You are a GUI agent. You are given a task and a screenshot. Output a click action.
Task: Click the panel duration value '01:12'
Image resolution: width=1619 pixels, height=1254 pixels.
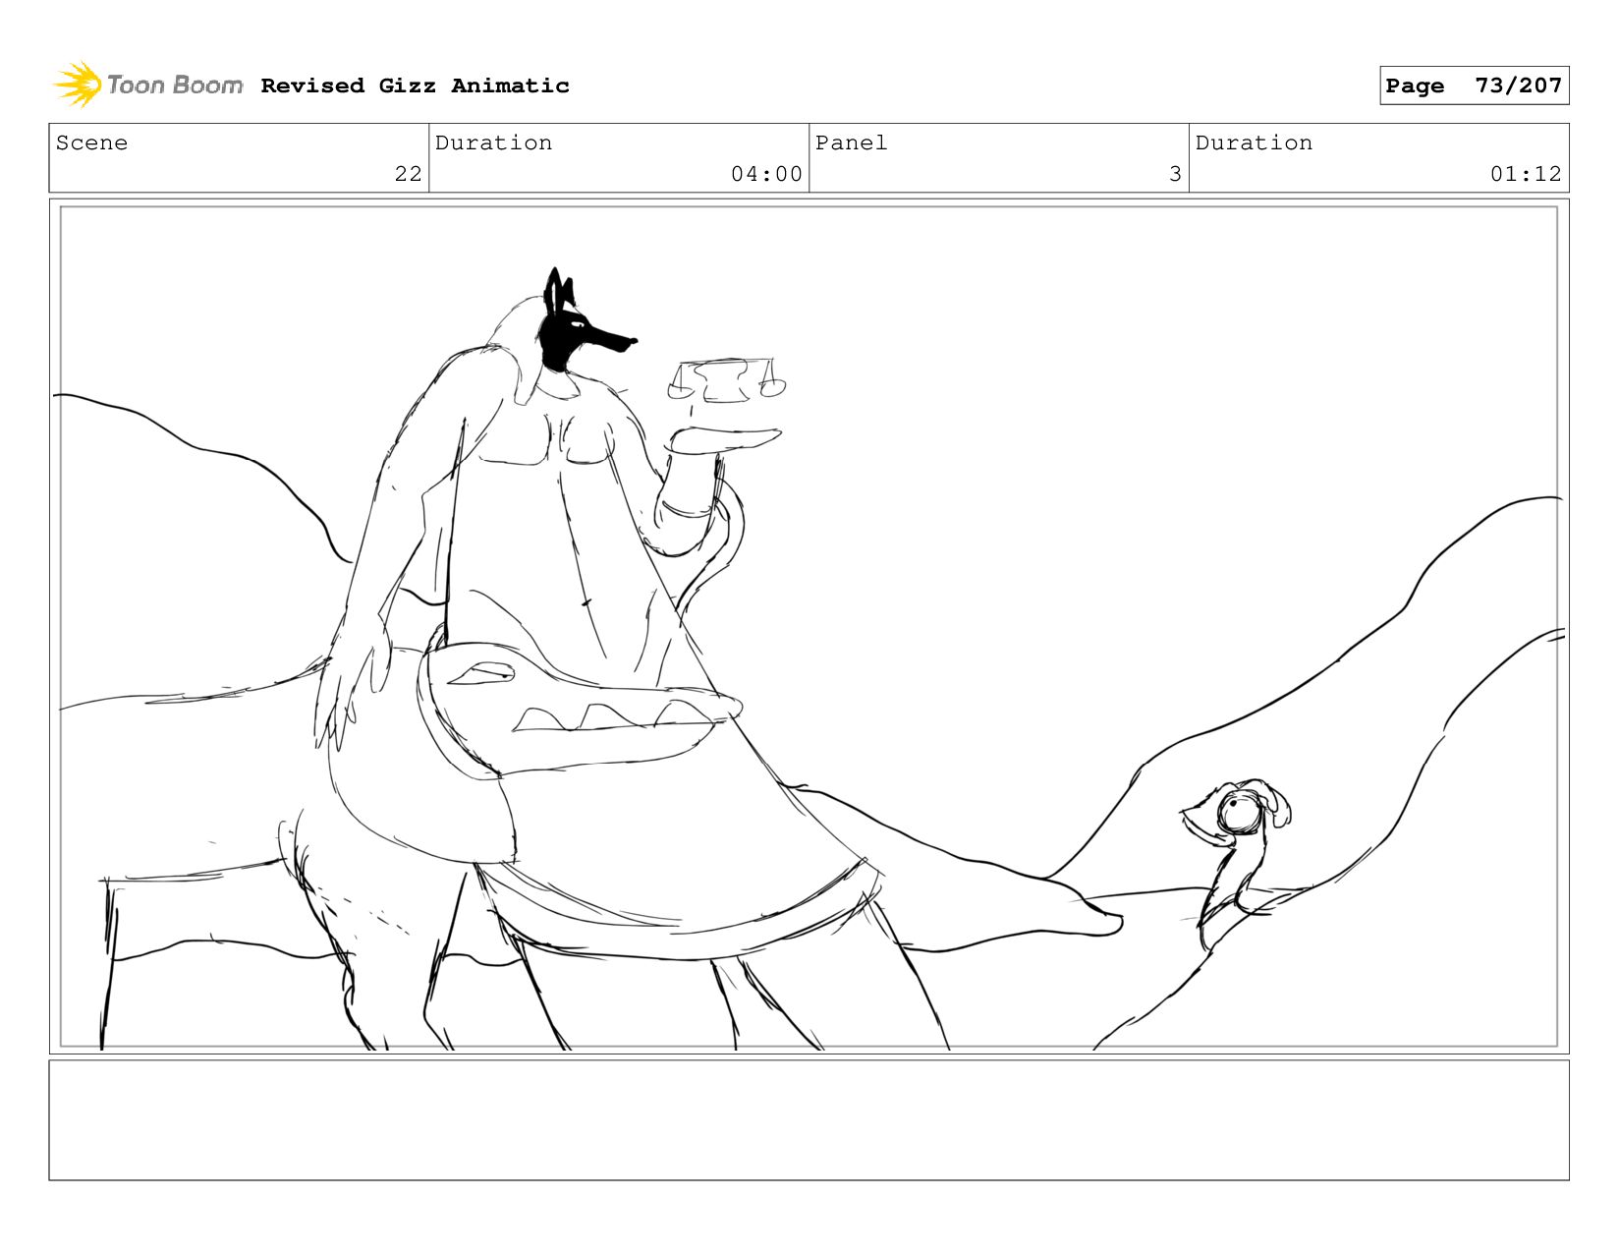pos(1526,174)
